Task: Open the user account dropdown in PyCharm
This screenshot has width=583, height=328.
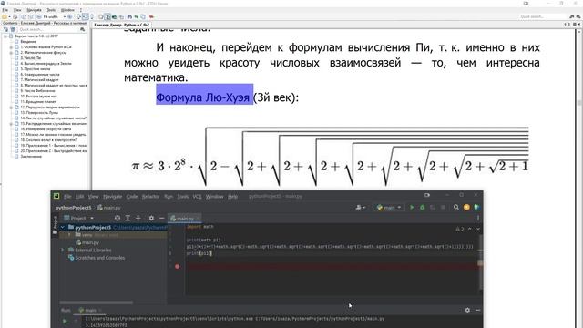Action: point(361,207)
